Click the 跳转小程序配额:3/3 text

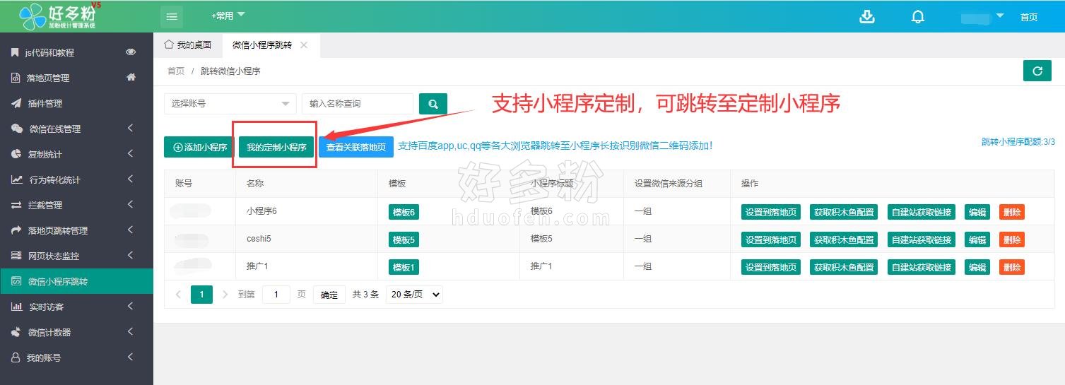tap(1018, 141)
